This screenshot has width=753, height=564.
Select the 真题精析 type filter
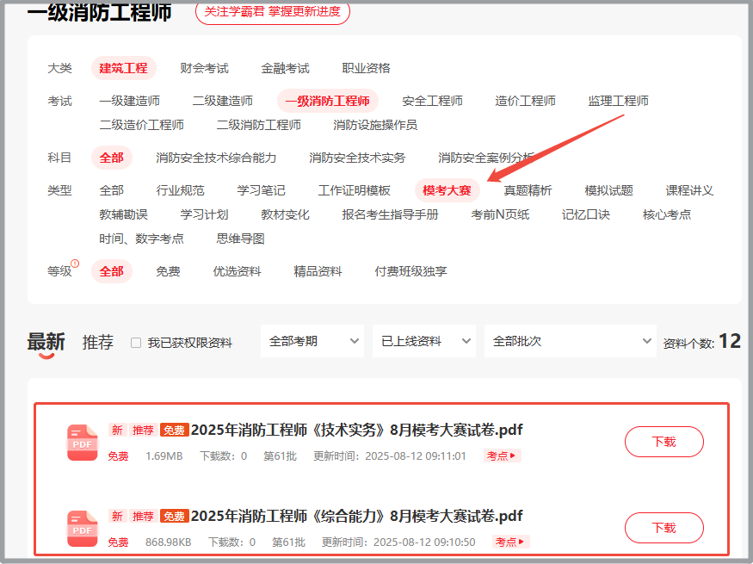tap(528, 190)
